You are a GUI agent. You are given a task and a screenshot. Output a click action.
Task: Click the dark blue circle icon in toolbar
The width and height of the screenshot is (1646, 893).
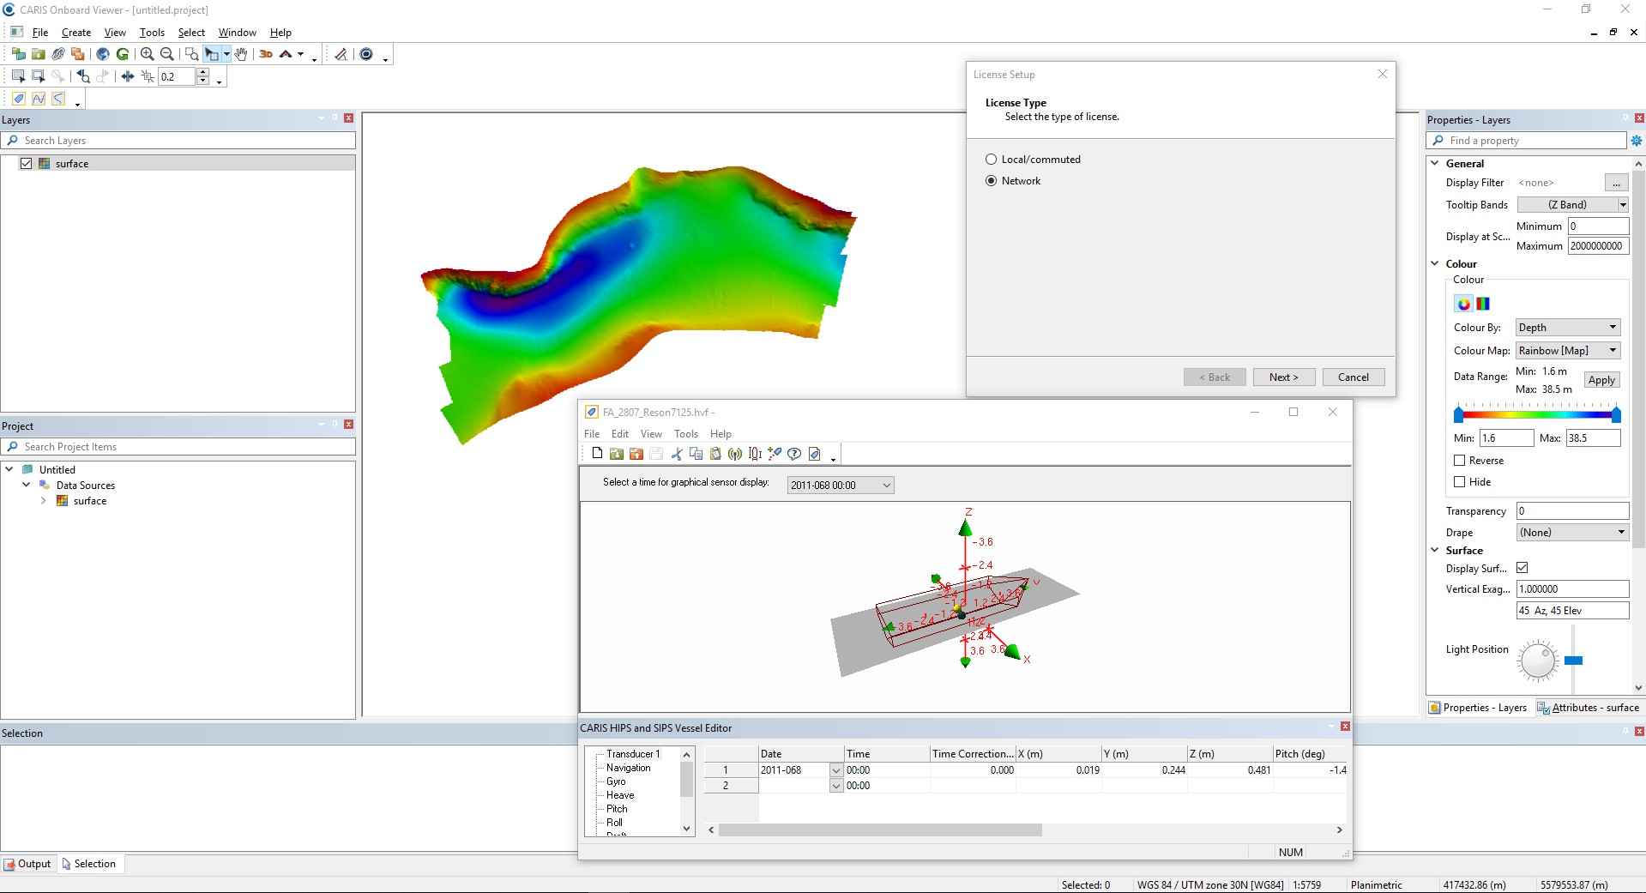click(366, 54)
